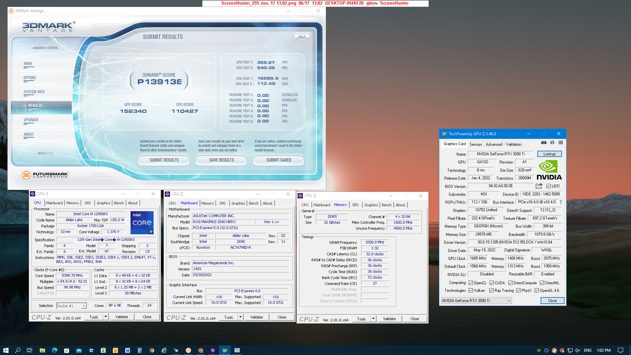Toggle the UEFI checkbox in GPU-Z
The image size is (631, 355).
pos(548,186)
